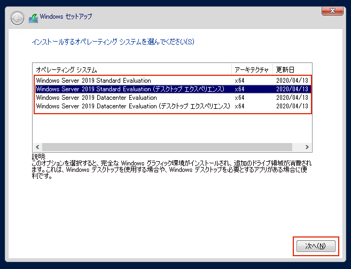This screenshot has width=351, height=269.
Task: Close the Windows setup dialog
Action: click(x=332, y=11)
